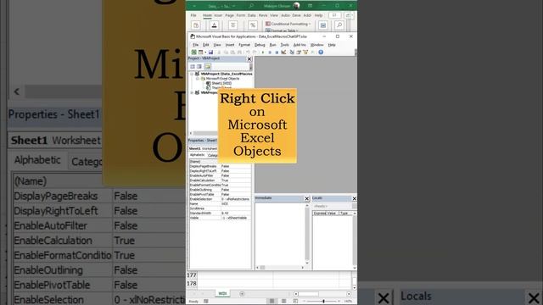This screenshot has height=305, width=543.
Task: Switch to the Excel Data ribbon tab
Action: (252, 15)
